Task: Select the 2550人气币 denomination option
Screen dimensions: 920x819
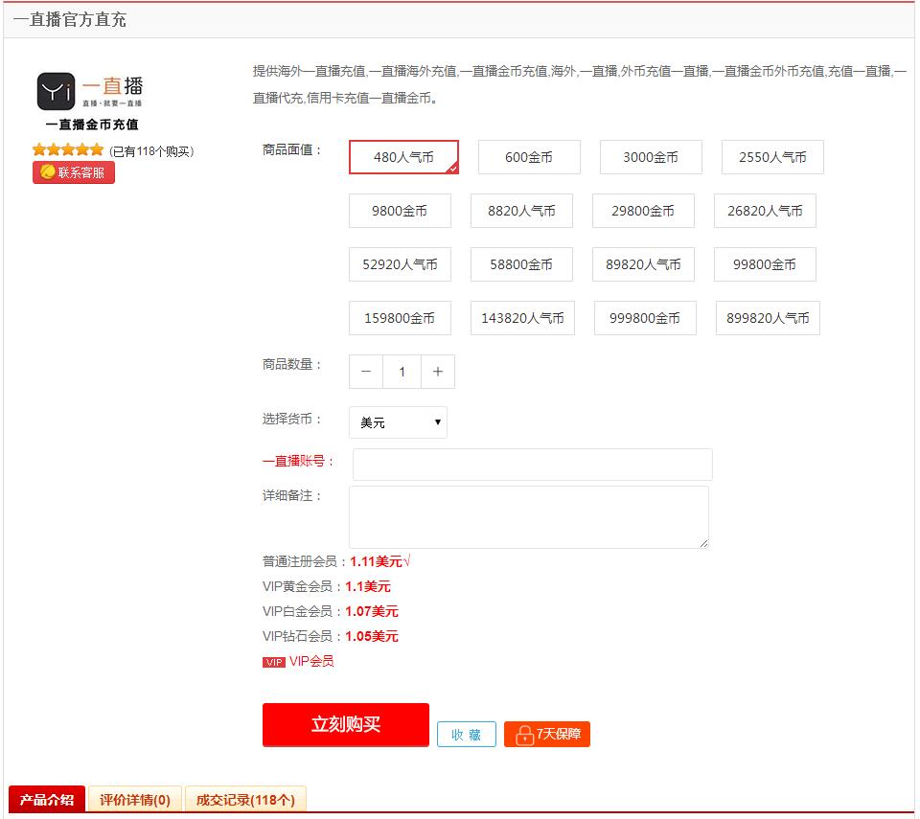Action: point(772,157)
